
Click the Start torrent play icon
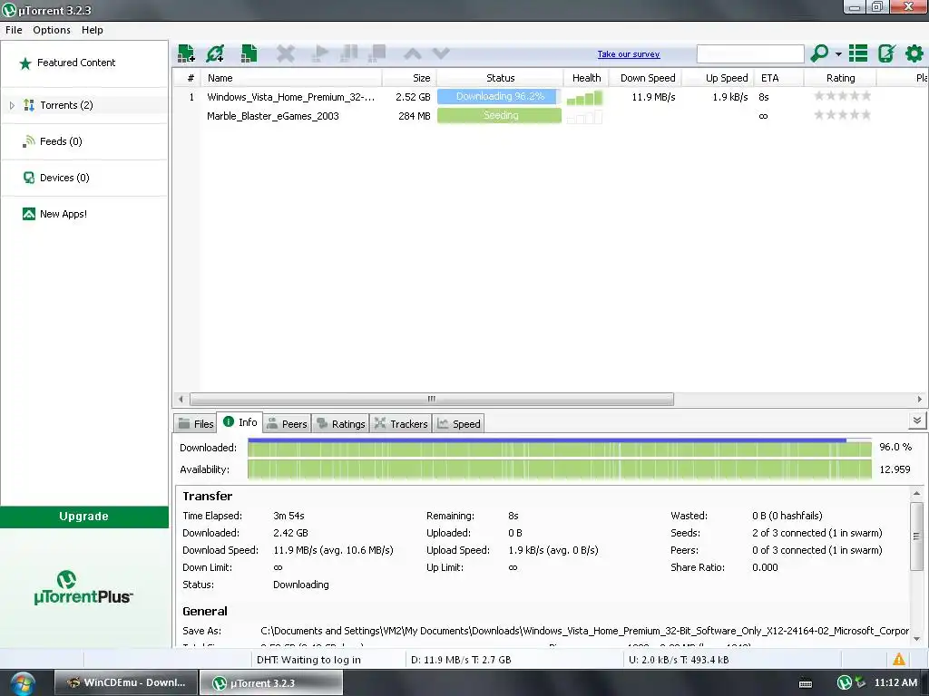tap(319, 53)
